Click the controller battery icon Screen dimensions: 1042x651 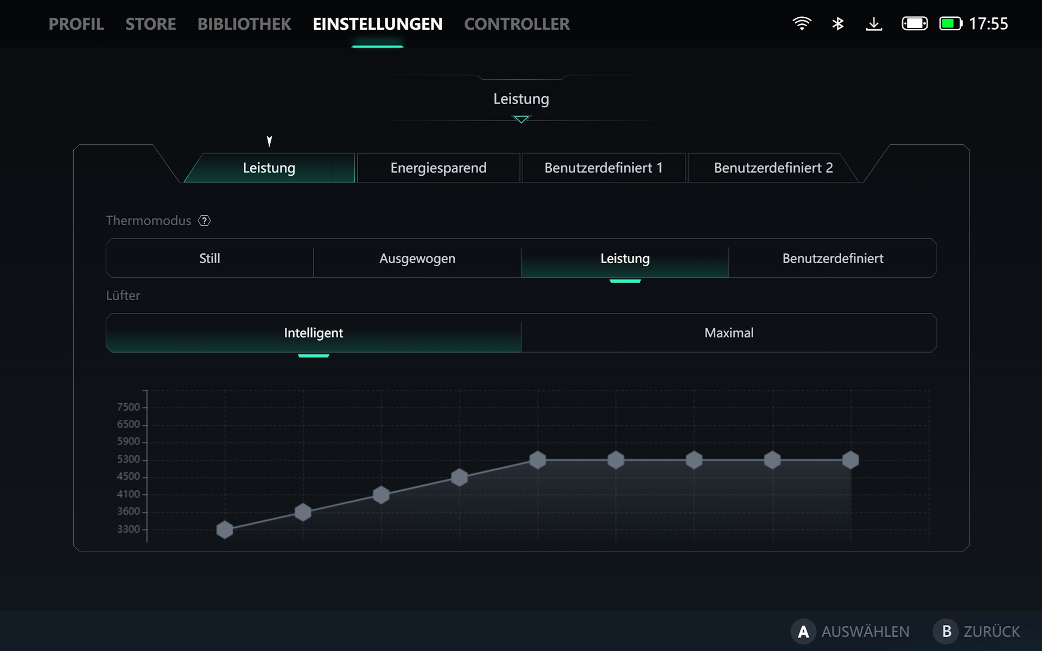(x=914, y=24)
